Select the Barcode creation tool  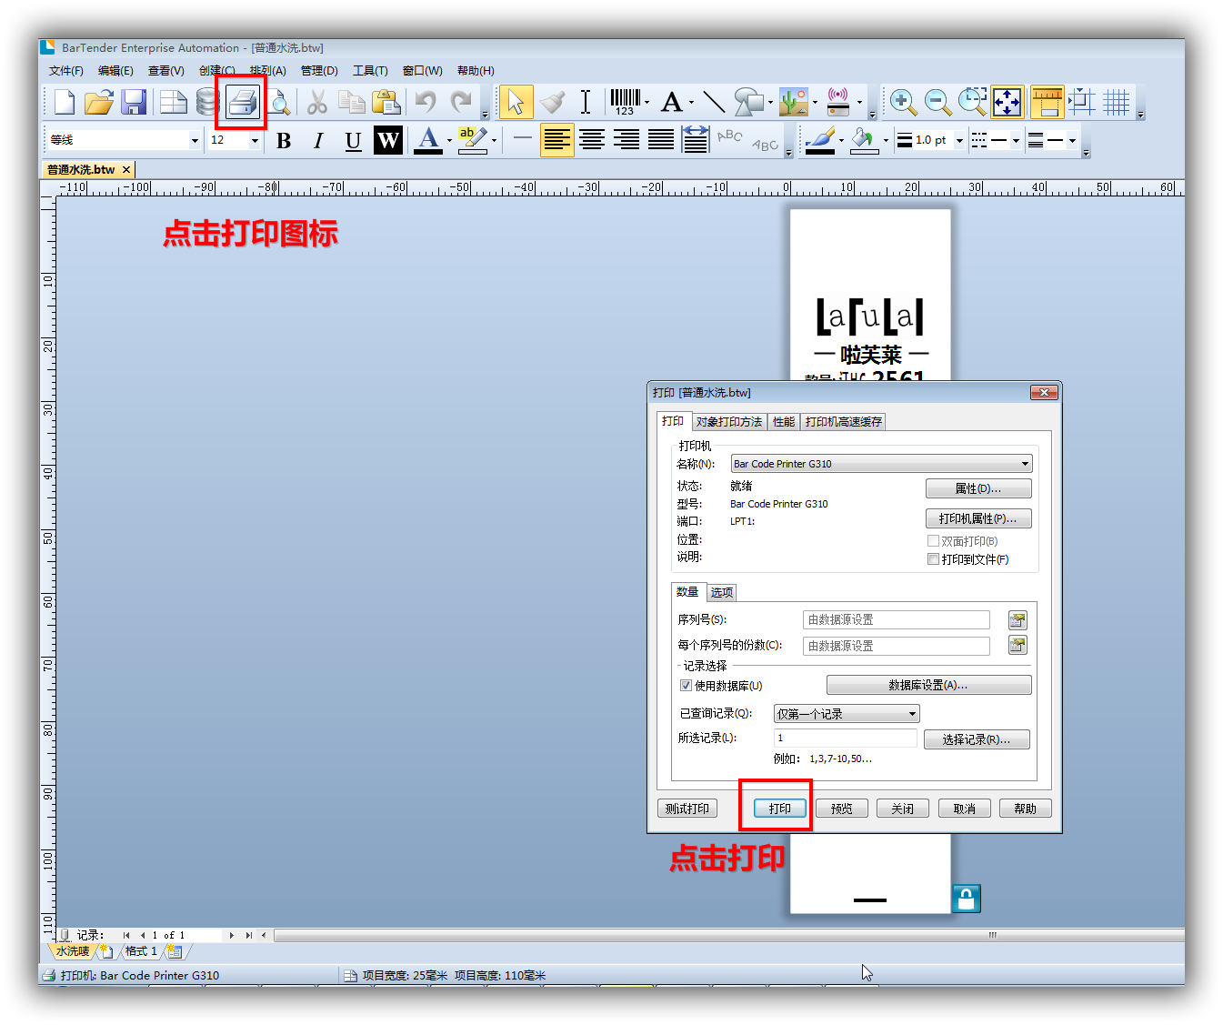click(625, 102)
